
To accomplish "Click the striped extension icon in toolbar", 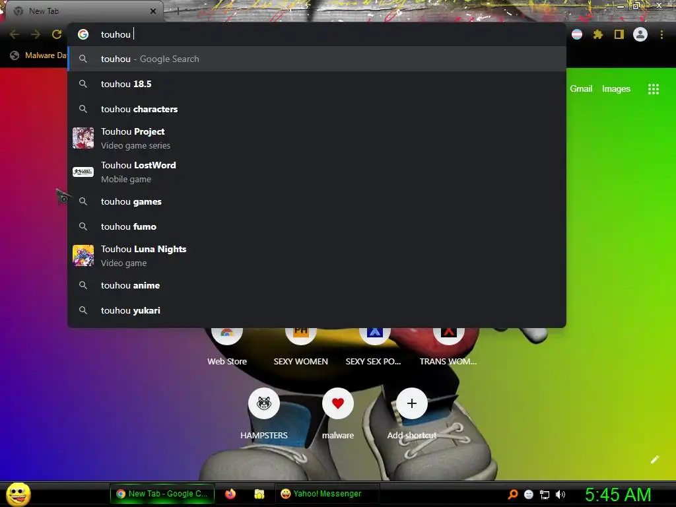I will click(577, 34).
